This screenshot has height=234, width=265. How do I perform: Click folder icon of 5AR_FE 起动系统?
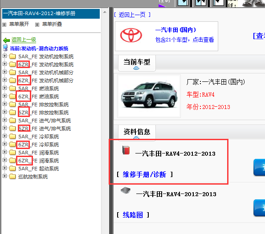12,169
